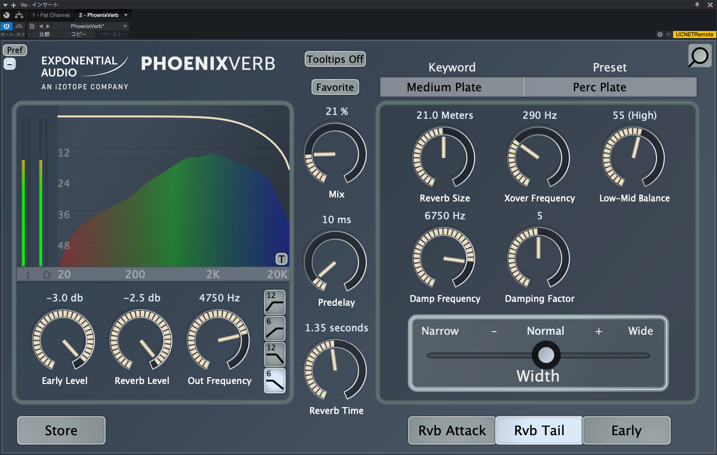Click the ペースト paste button
This screenshot has width=717, height=455.
112,34
